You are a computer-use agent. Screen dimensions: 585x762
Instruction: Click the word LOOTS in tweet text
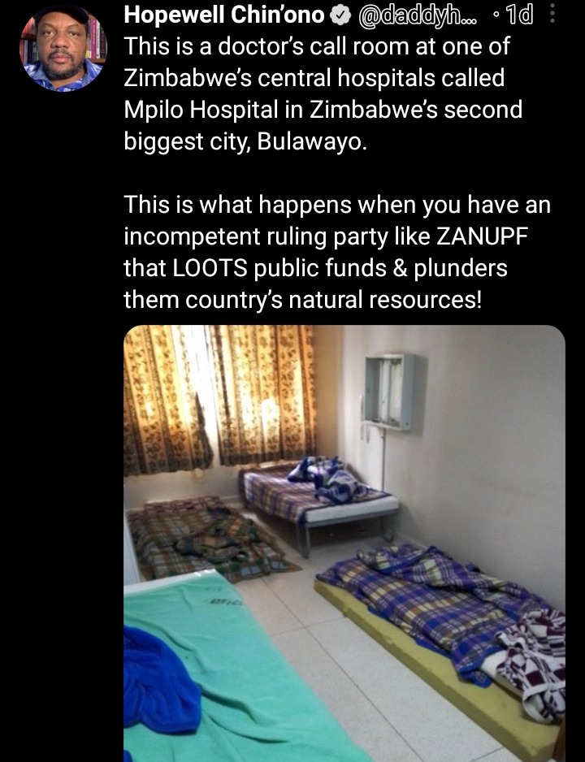(x=210, y=268)
